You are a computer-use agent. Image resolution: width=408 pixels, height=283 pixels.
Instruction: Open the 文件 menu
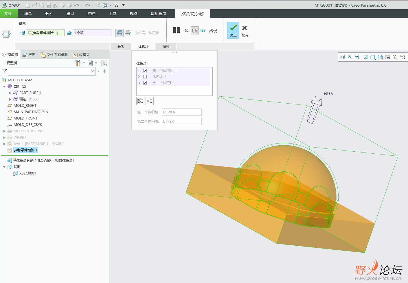8,14
